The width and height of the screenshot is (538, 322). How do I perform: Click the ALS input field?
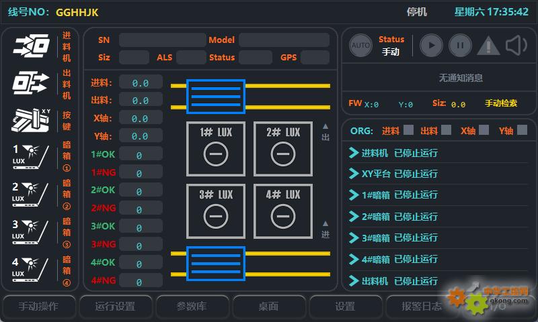(x=191, y=57)
